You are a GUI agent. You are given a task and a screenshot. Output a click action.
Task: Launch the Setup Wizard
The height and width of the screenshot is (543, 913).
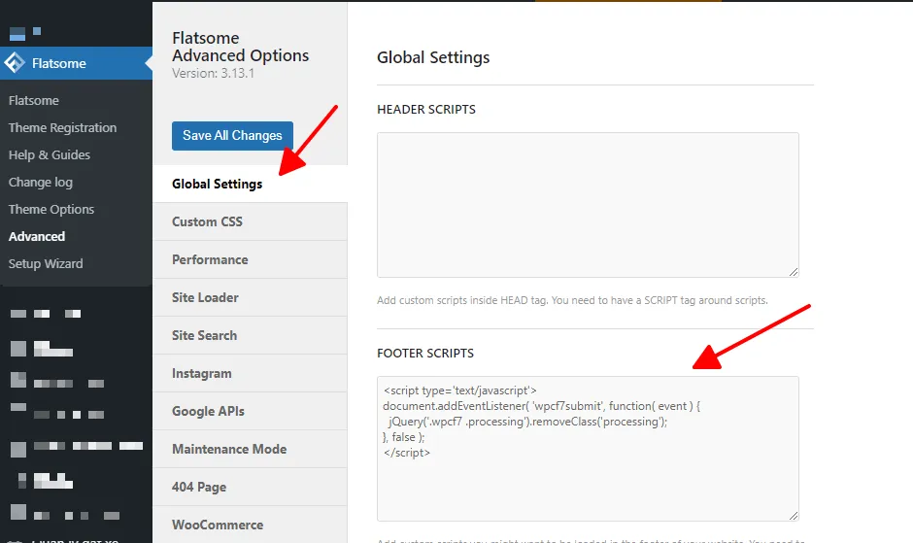[x=46, y=263]
